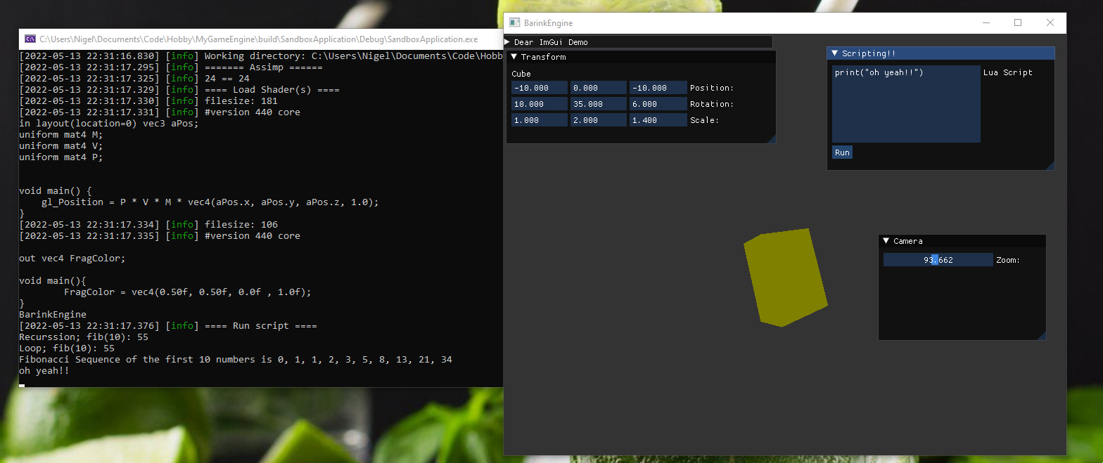Viewport: 1103px width, 463px height.
Task: Collapse the Transform panel
Action: 514,57
